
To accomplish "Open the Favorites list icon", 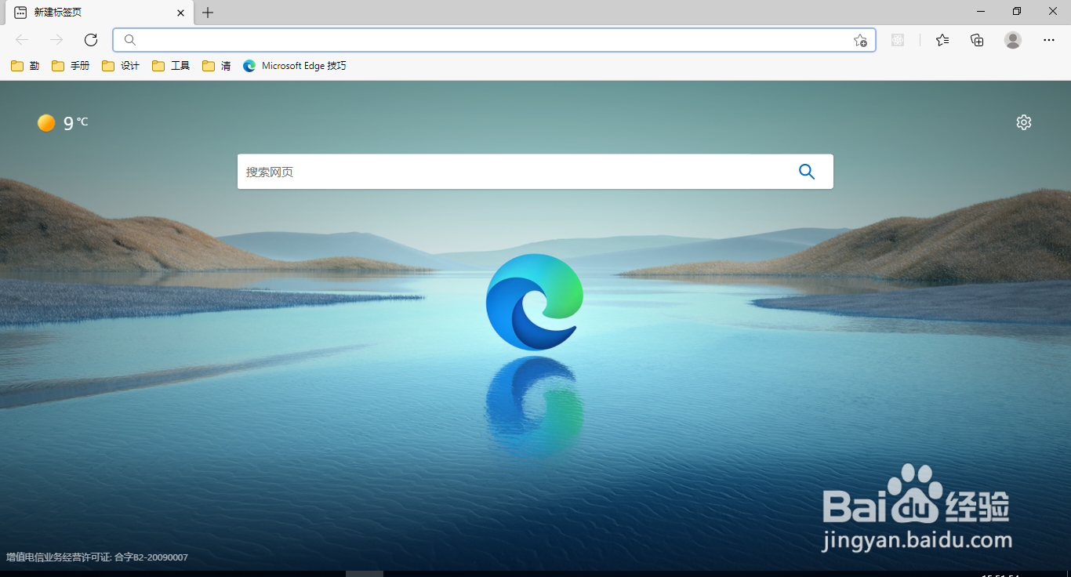I will pos(942,40).
